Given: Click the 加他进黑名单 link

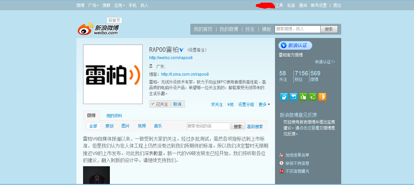Looking at the screenshot, I should pos(297,155).
